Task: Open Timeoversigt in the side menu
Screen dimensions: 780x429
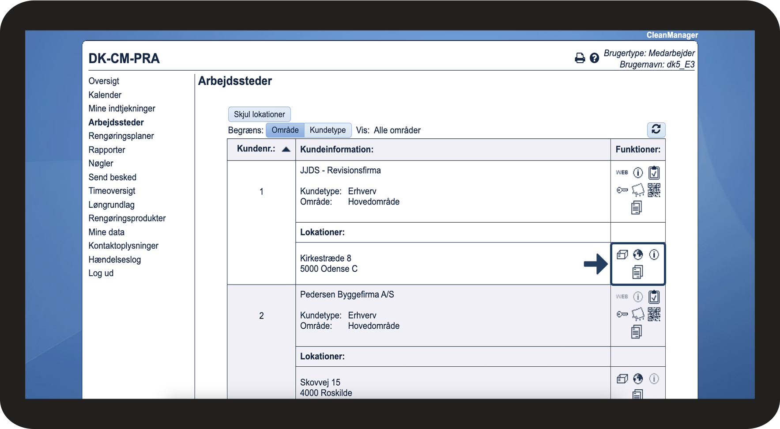Action: point(112,191)
